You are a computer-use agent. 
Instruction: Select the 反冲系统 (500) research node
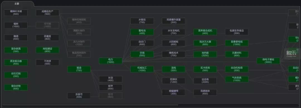[205, 69]
